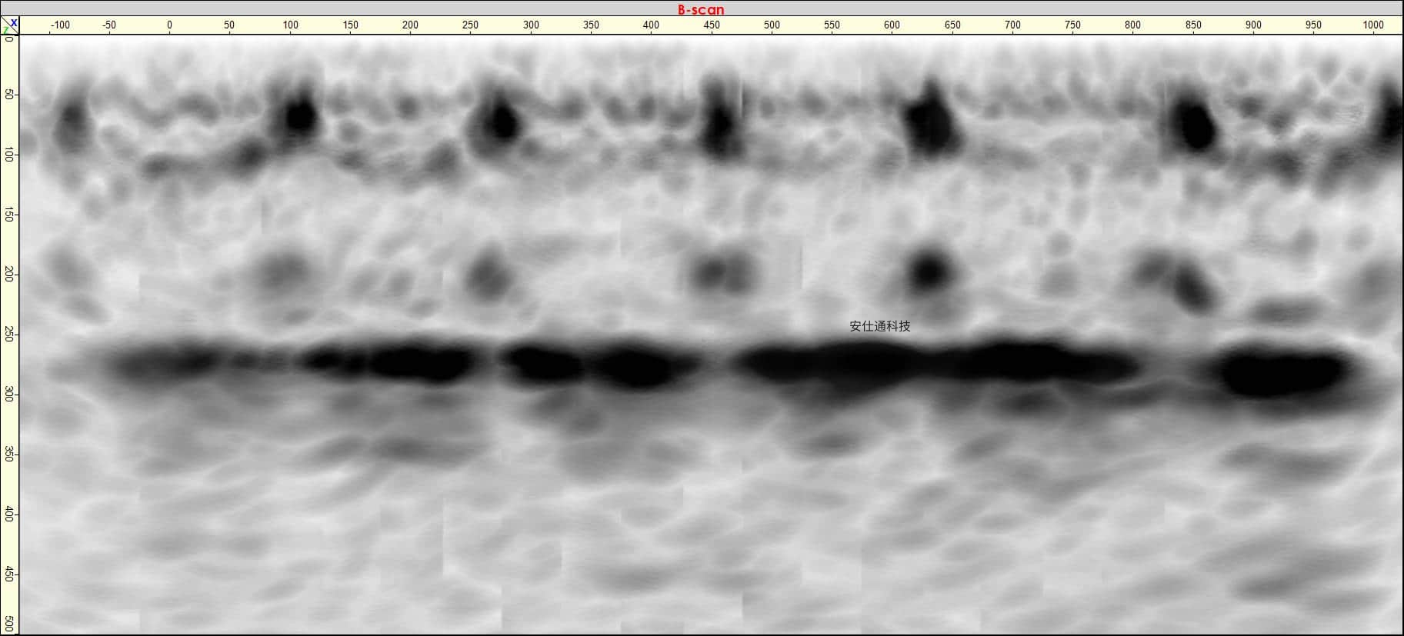Viewport: 1404px width, 636px height.
Task: Select the 500 mark on horizontal ruler
Action: [x=772, y=25]
